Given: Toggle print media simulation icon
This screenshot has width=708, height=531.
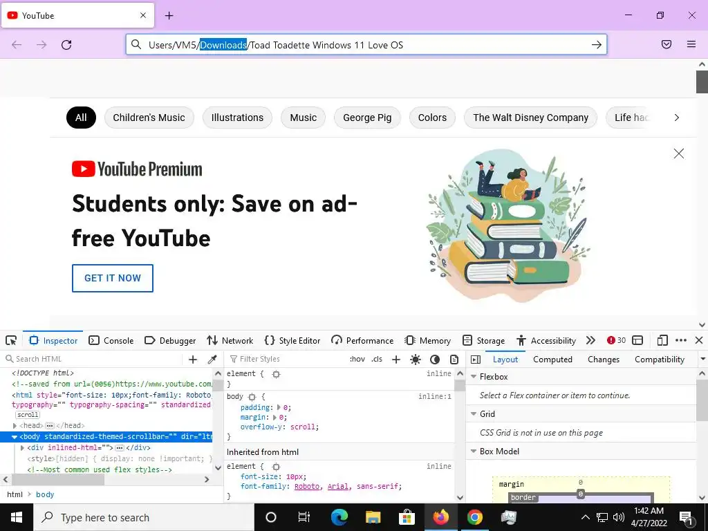Looking at the screenshot, I should [454, 360].
